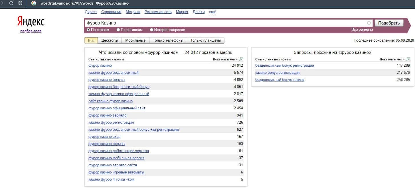
Task: Click help icon in similar queries header
Action: click(408, 59)
